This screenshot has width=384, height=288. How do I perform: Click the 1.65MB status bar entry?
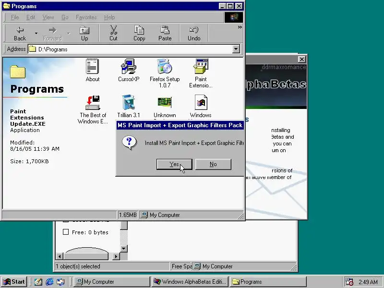tap(128, 215)
